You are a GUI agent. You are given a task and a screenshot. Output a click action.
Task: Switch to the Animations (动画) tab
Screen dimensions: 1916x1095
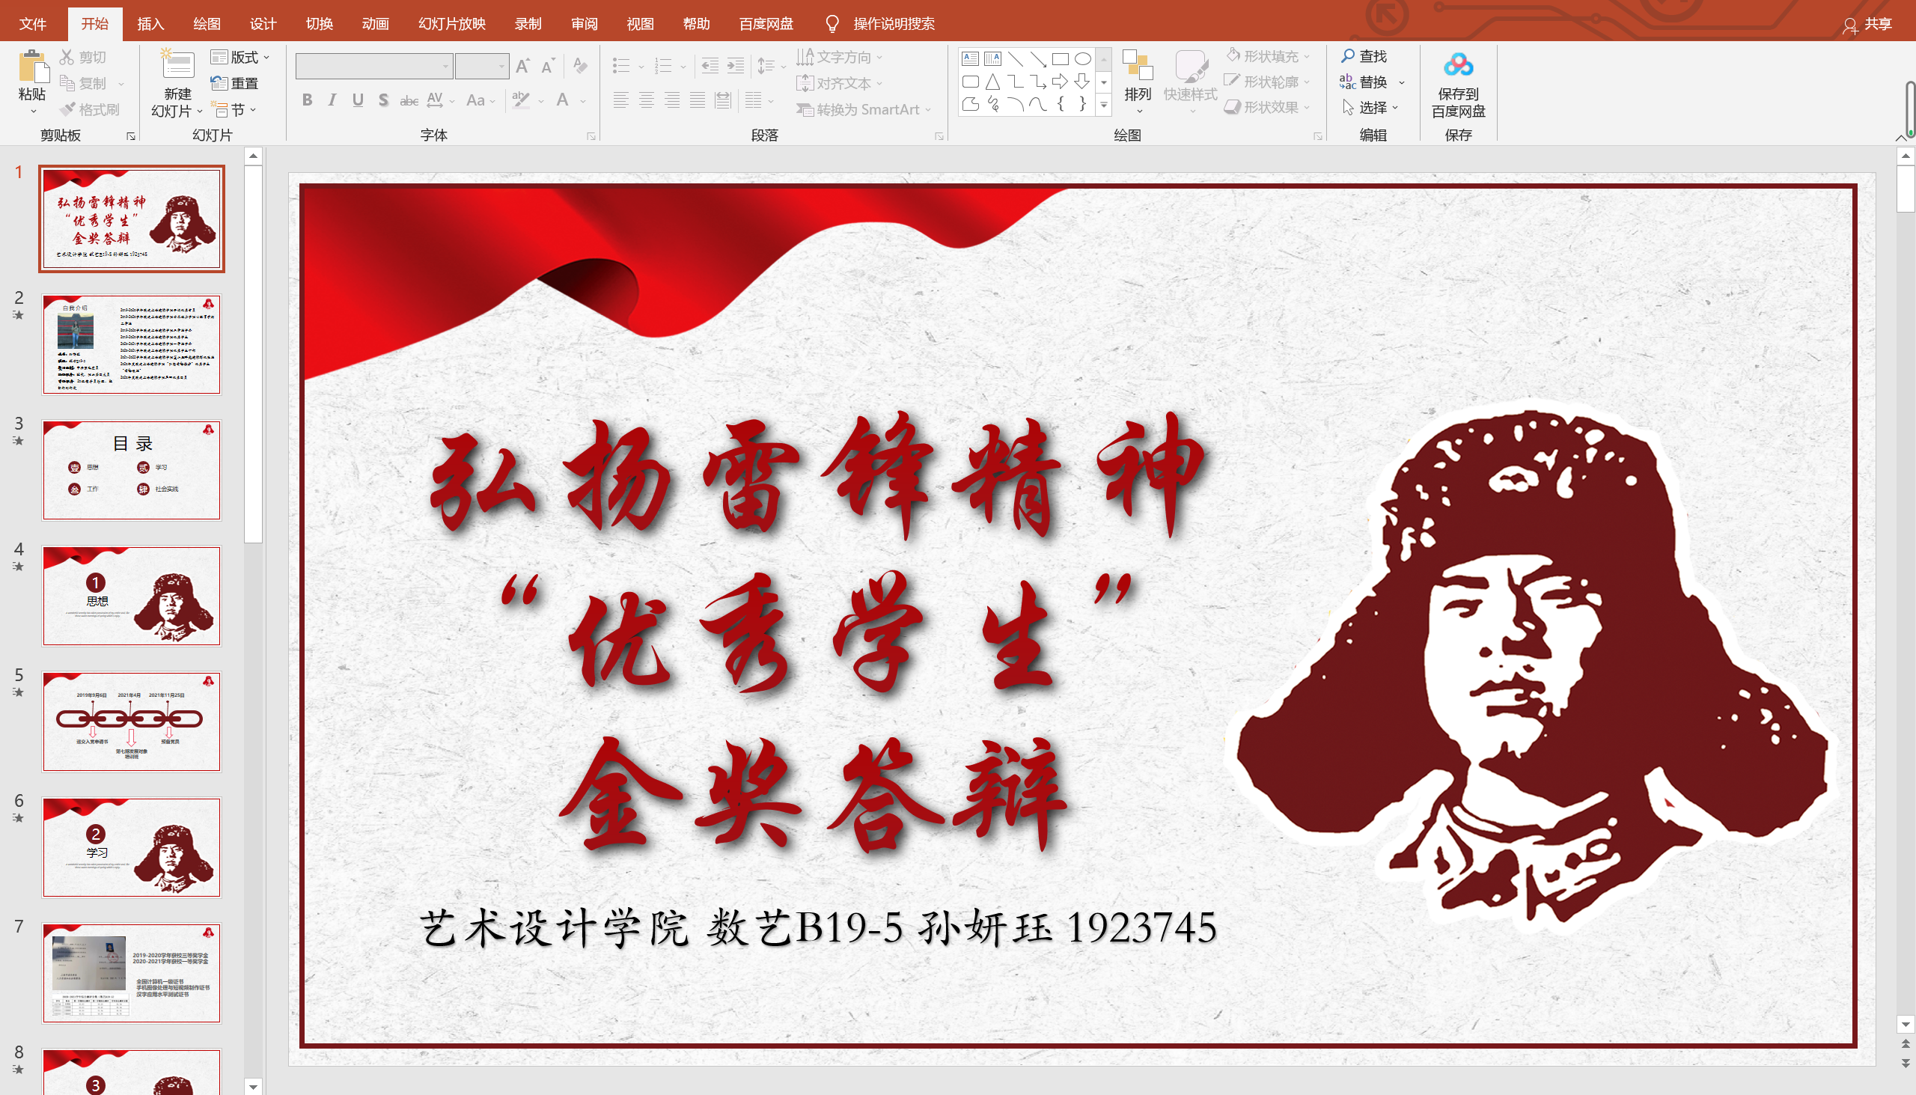[375, 24]
